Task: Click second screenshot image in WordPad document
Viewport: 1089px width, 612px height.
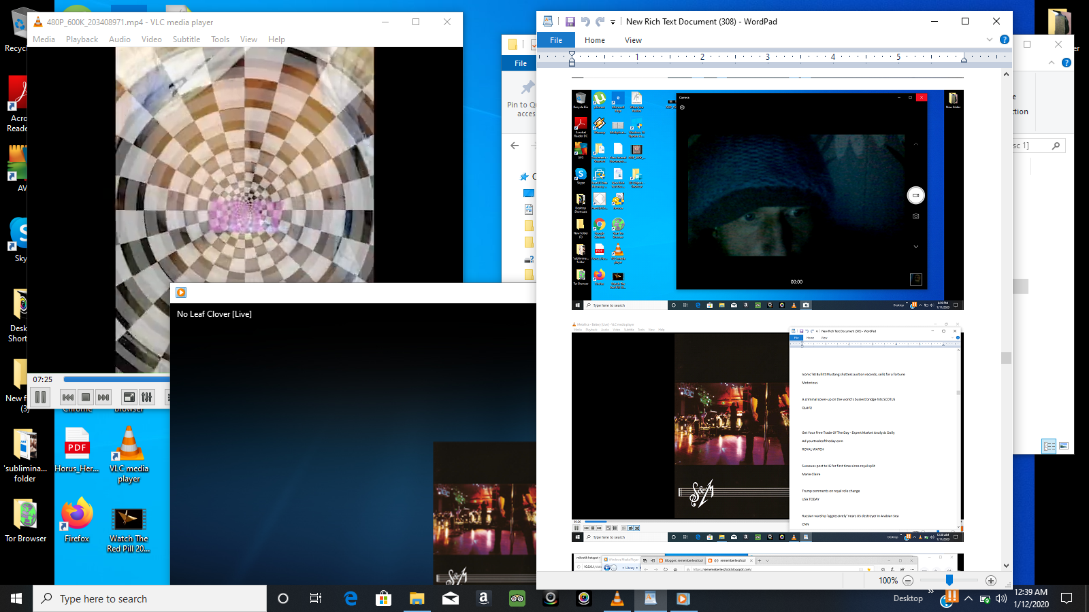Action: click(767, 432)
